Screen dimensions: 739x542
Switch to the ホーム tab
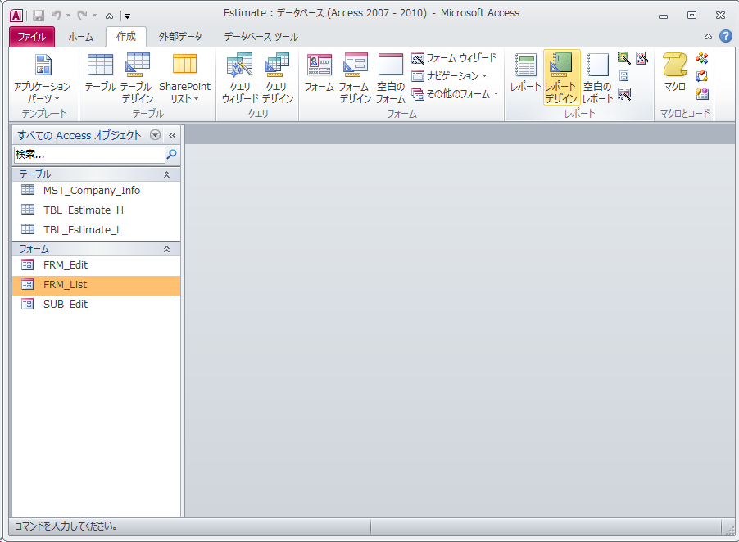pos(80,37)
